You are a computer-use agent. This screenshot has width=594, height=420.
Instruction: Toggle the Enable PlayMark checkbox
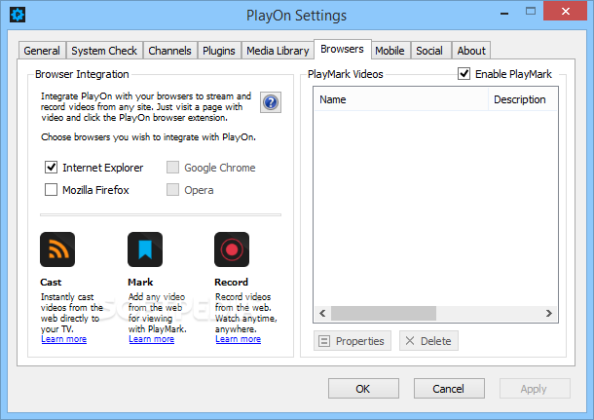pyautogui.click(x=464, y=73)
